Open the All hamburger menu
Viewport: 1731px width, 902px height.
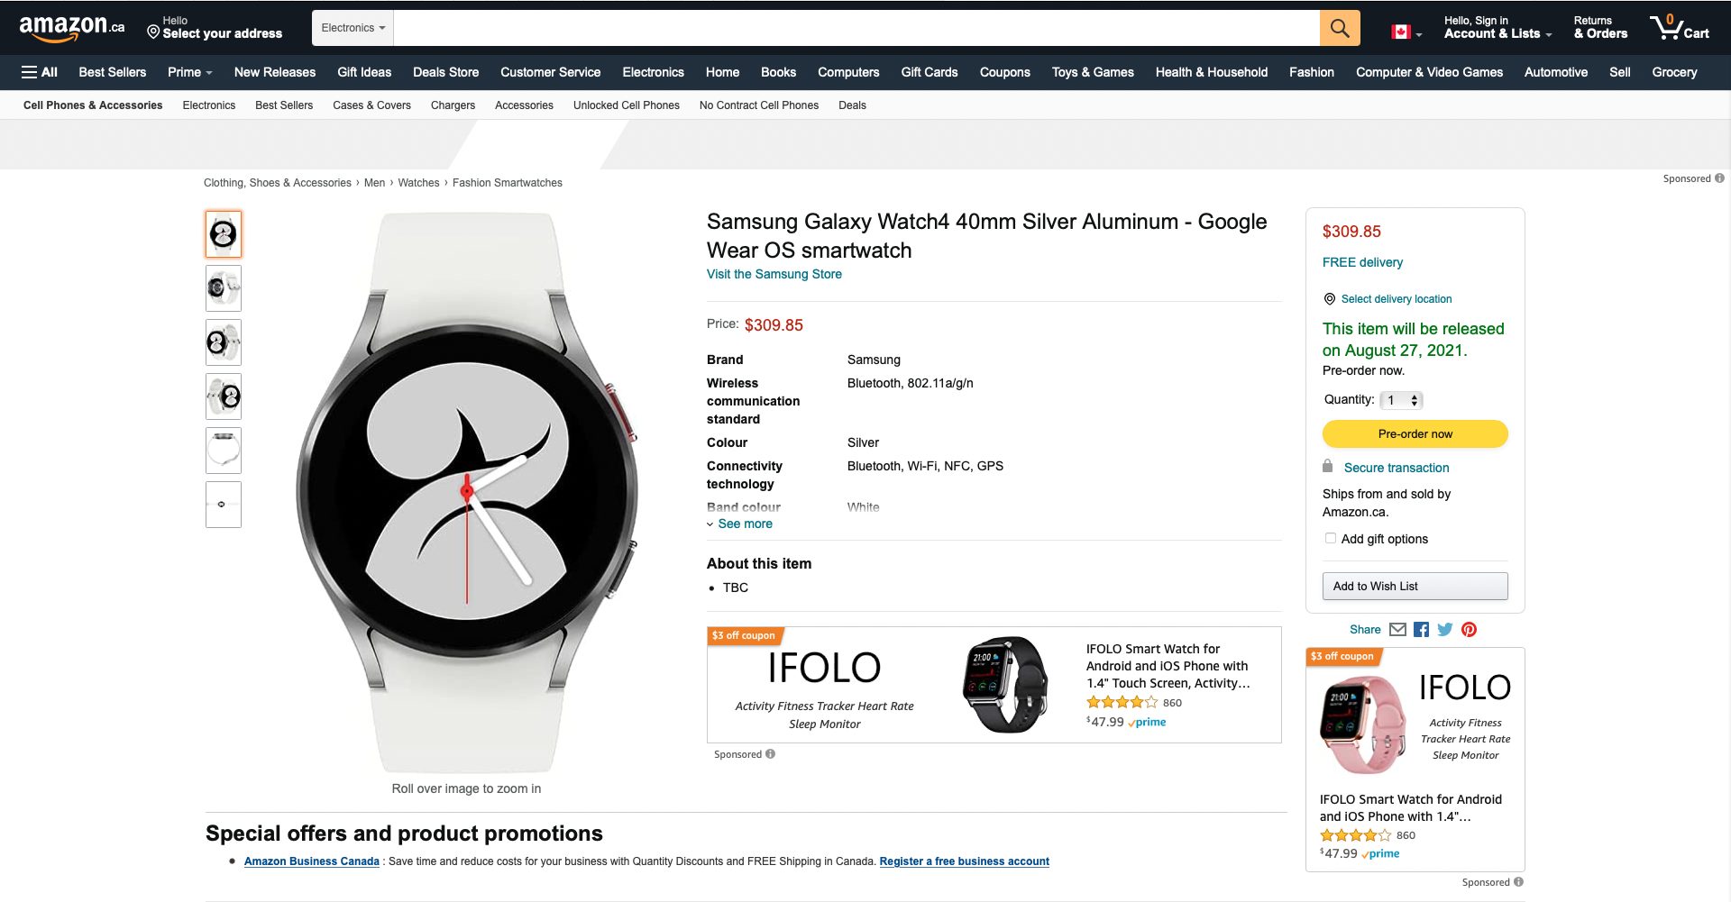point(40,72)
